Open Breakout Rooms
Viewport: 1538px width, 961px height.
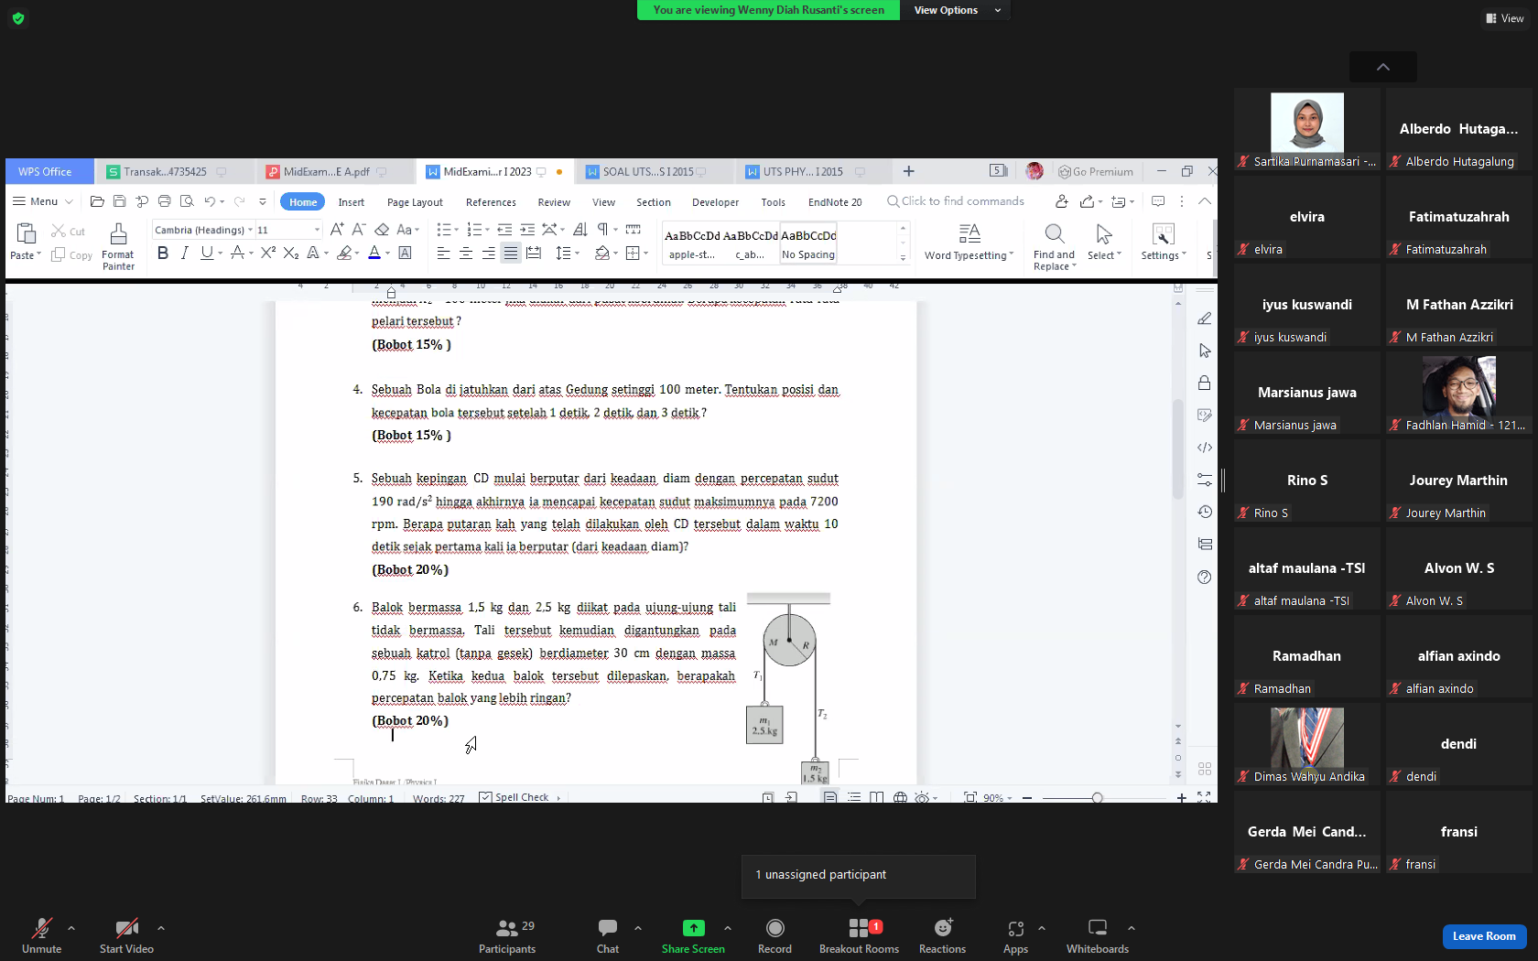click(x=859, y=935)
